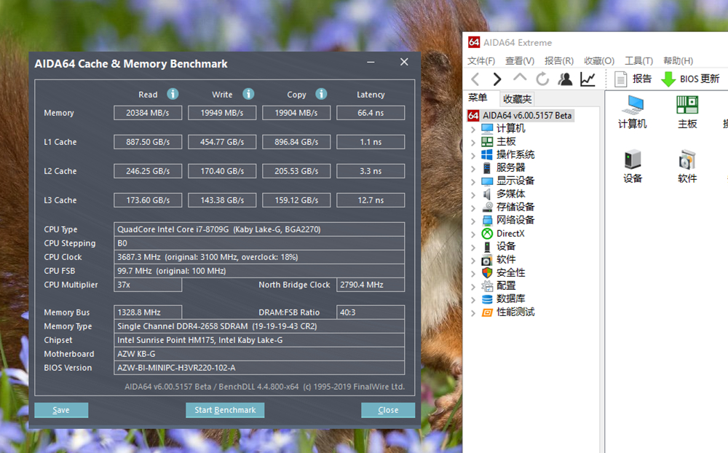The width and height of the screenshot is (728, 453).
Task: Click the refresh icon in AIDA64 toolbar
Action: (x=542, y=79)
